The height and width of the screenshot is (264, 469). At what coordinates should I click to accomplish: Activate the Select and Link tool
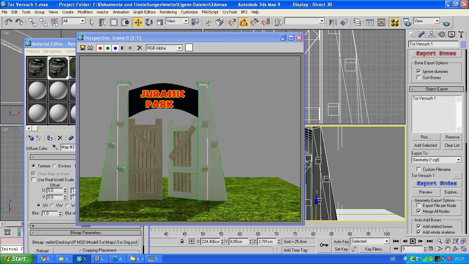(32, 22)
